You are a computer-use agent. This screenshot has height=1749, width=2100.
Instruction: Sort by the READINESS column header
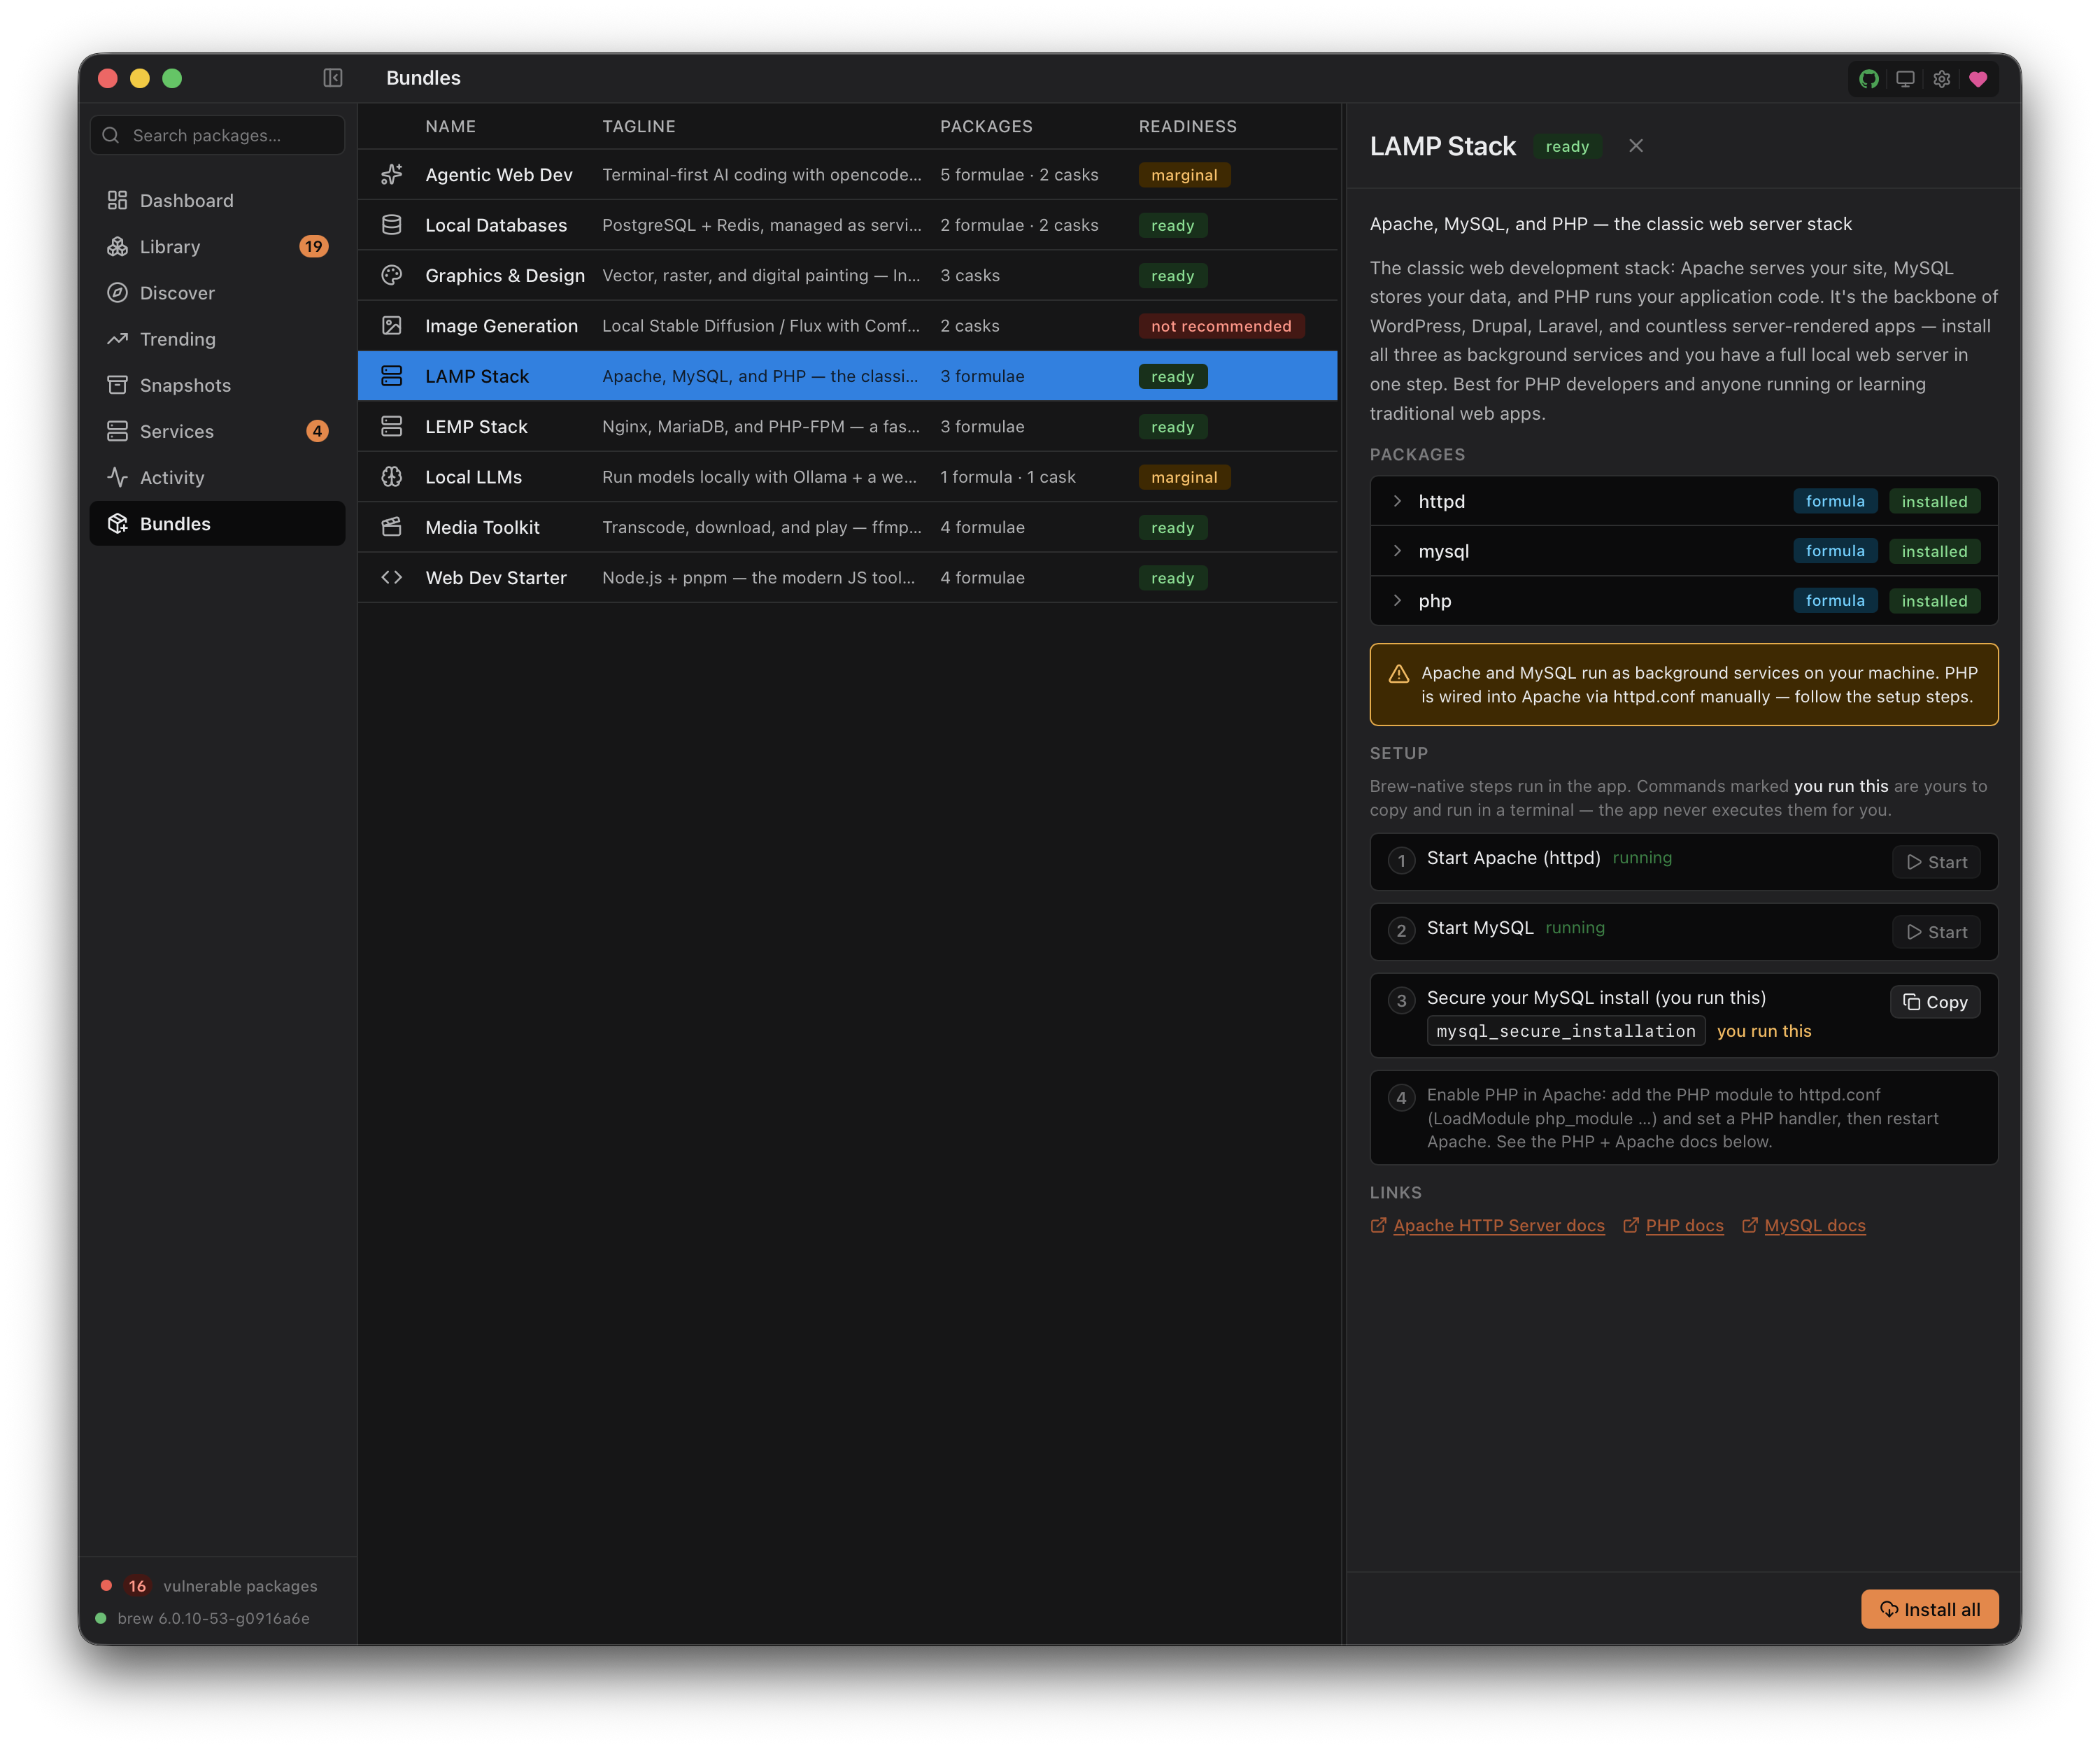(1187, 126)
